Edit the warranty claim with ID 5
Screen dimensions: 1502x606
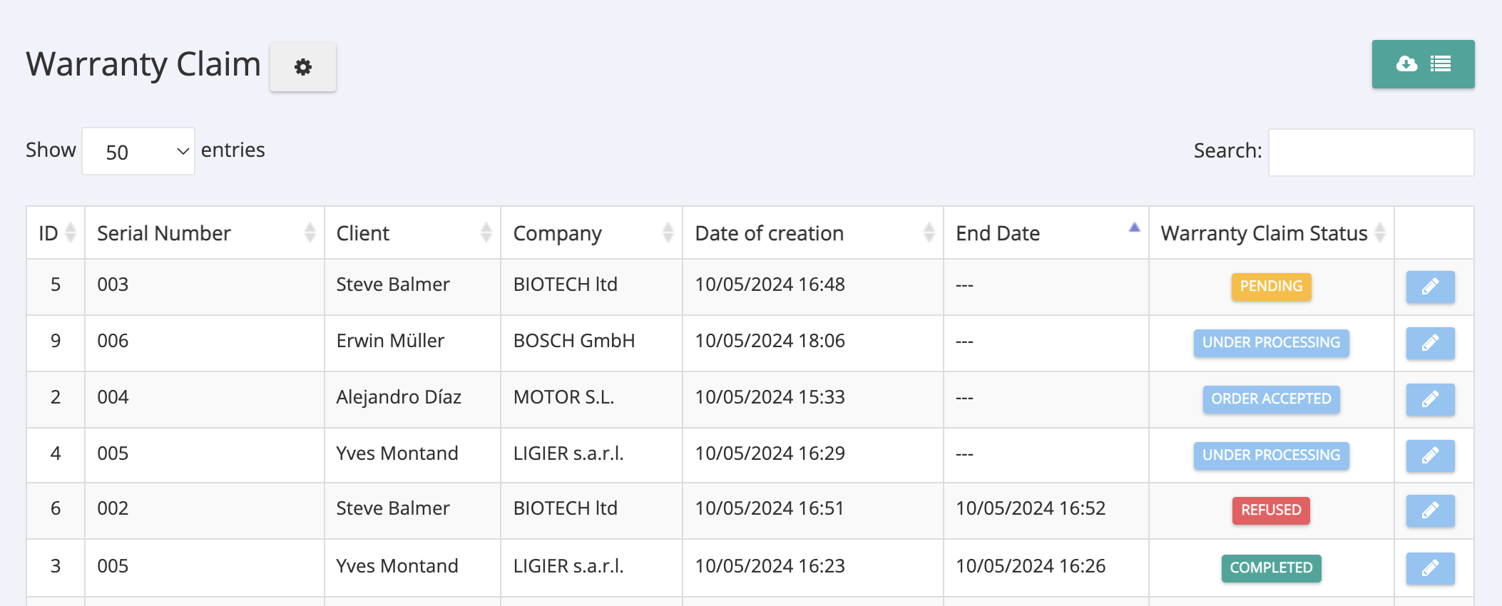click(x=1430, y=287)
